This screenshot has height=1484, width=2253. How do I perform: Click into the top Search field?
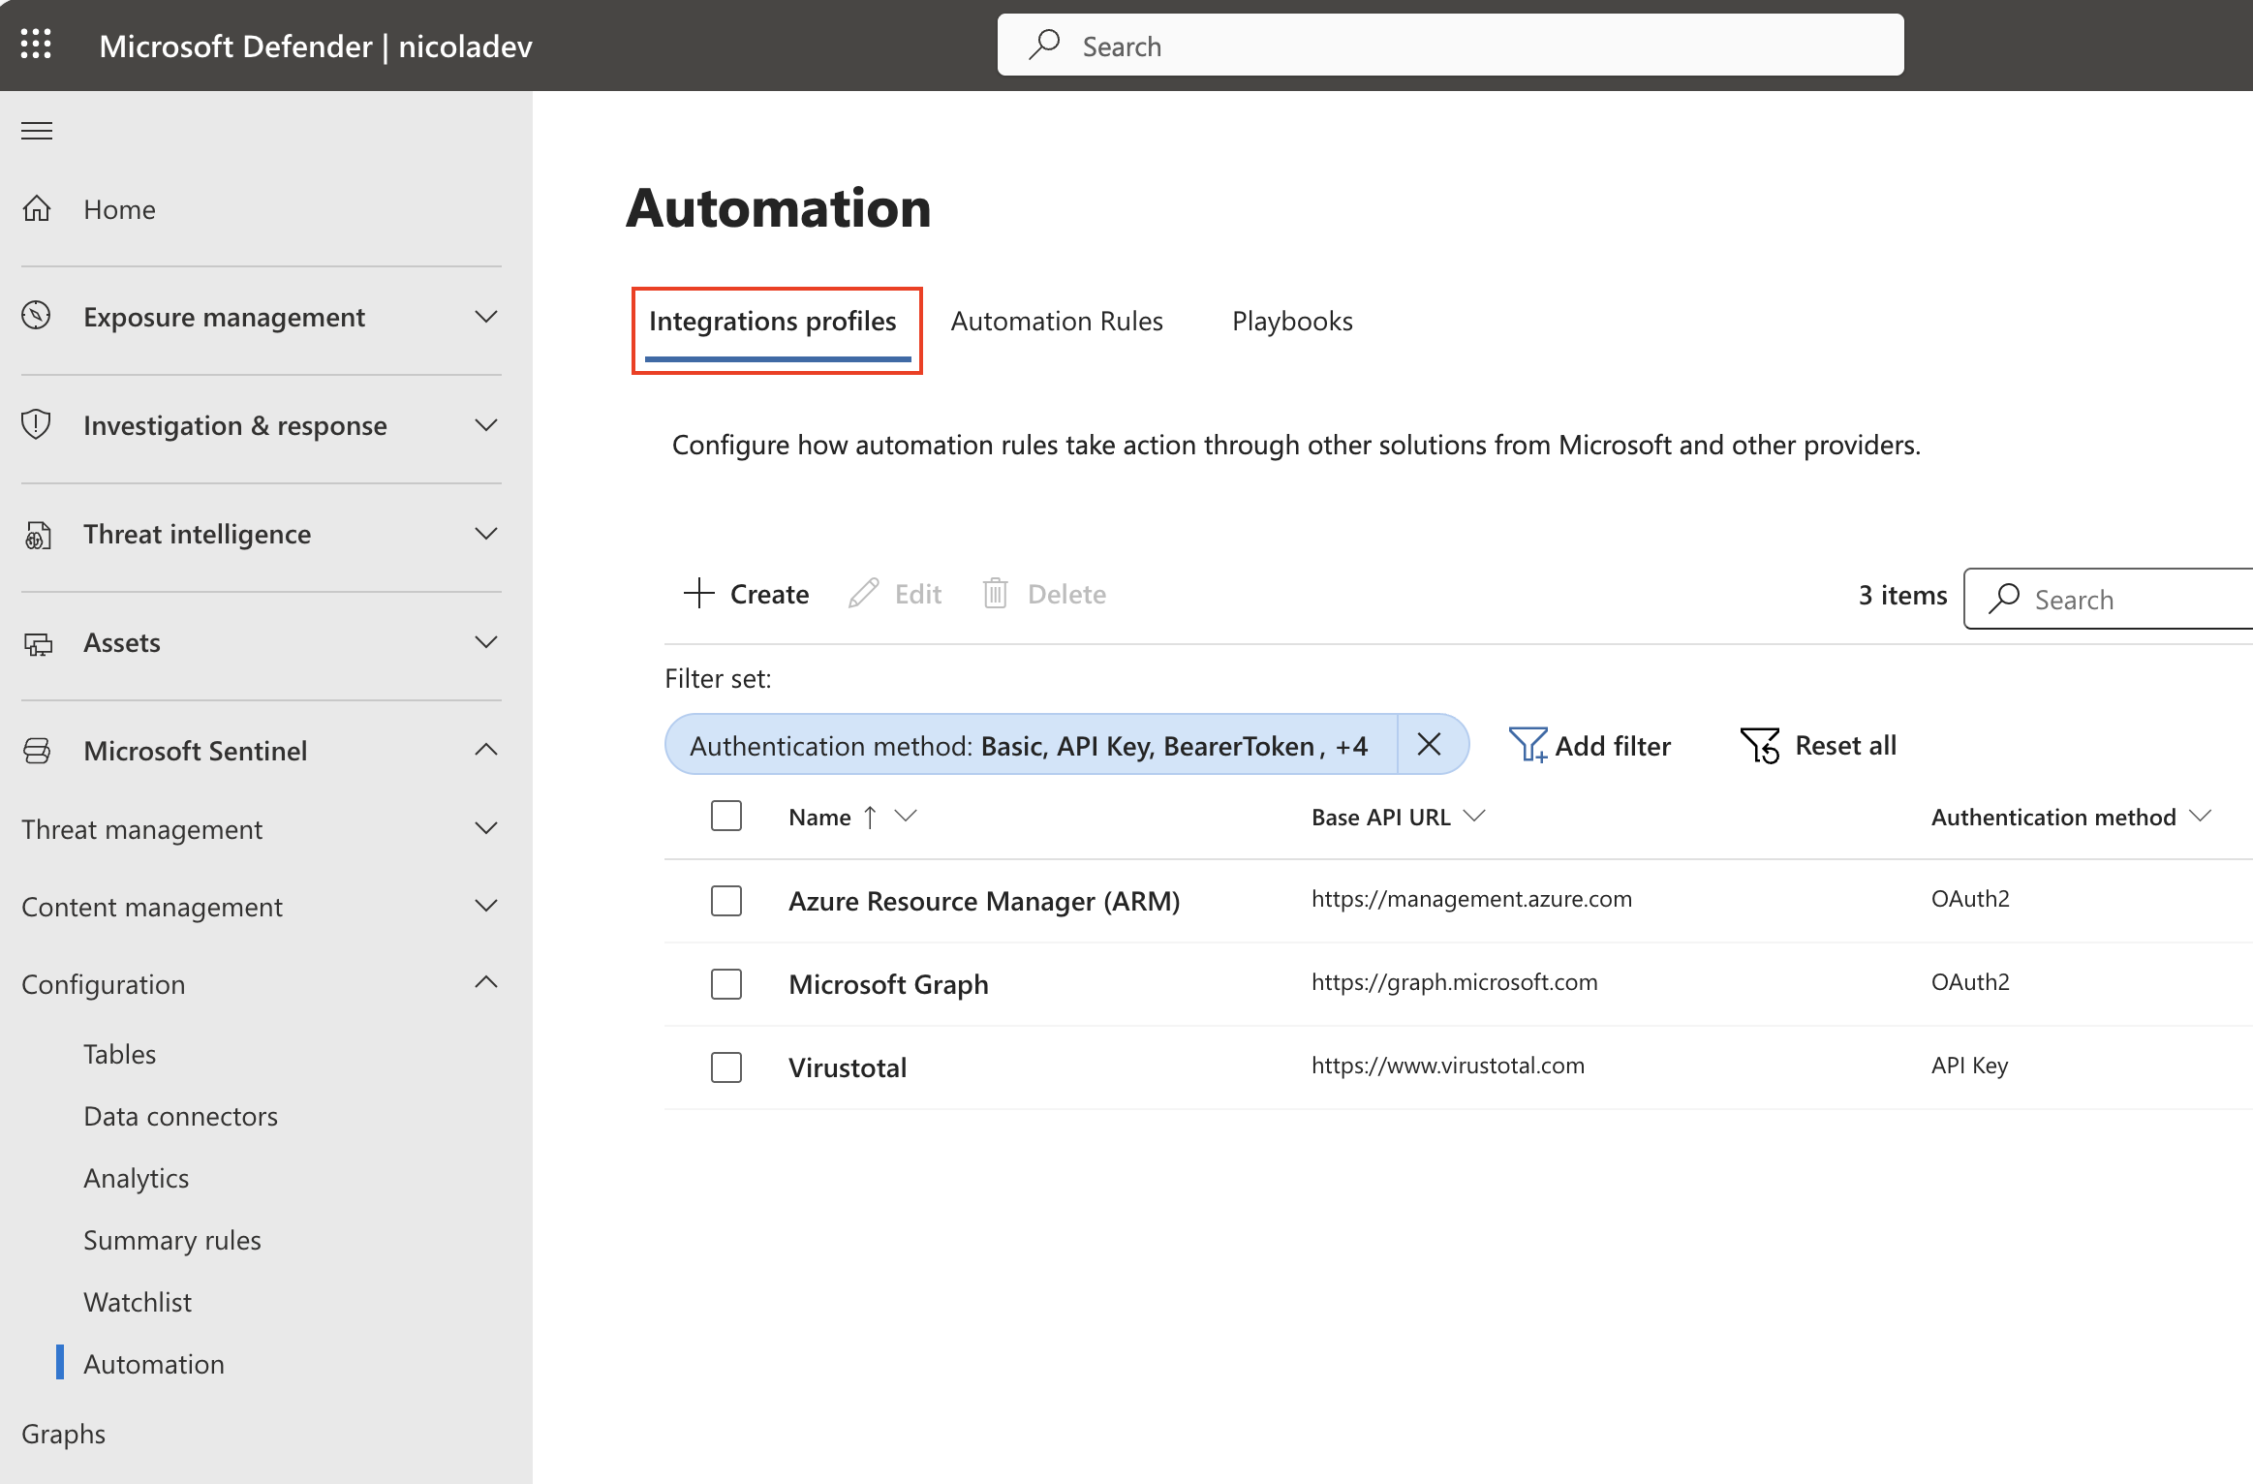coord(1450,45)
